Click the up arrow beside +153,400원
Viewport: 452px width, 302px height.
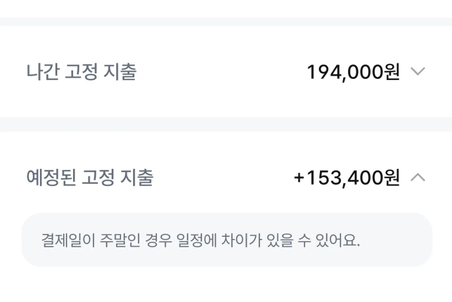[418, 178]
